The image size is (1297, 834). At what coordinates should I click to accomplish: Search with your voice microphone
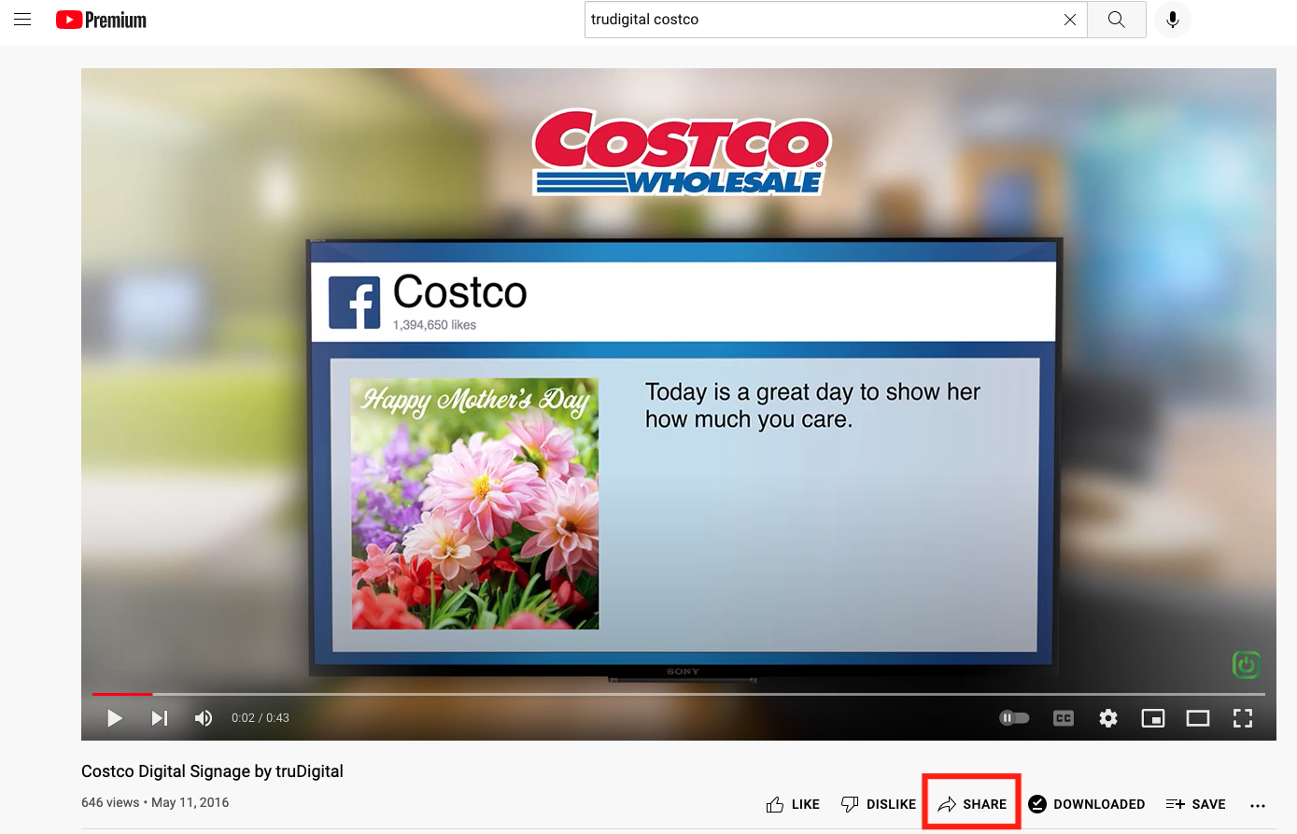coord(1173,20)
